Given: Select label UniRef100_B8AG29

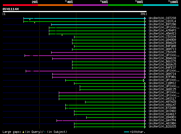Looking at the screenshot, I should pyautogui.click(x=162, y=43).
